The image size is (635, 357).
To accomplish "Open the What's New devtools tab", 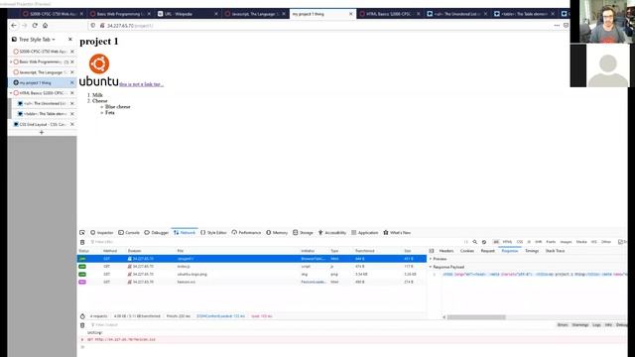I will 397,233.
